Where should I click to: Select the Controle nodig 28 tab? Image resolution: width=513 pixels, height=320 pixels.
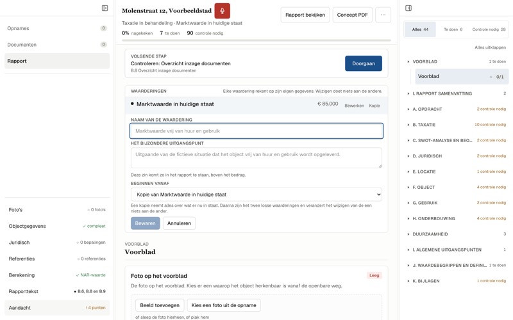[489, 29]
